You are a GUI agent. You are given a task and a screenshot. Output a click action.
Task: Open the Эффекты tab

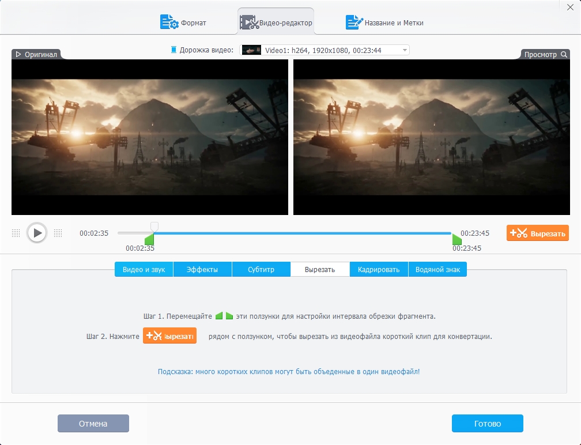202,269
